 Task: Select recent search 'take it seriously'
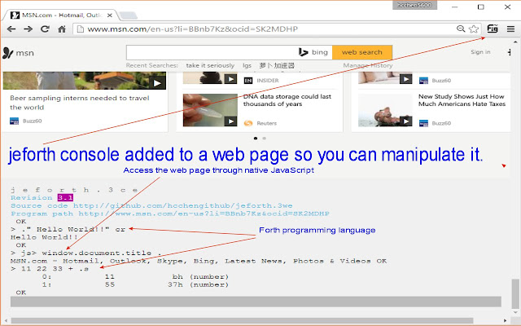[x=210, y=65]
